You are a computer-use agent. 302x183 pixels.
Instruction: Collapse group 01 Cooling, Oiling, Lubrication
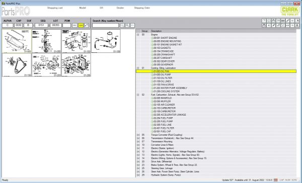(x=138, y=68)
